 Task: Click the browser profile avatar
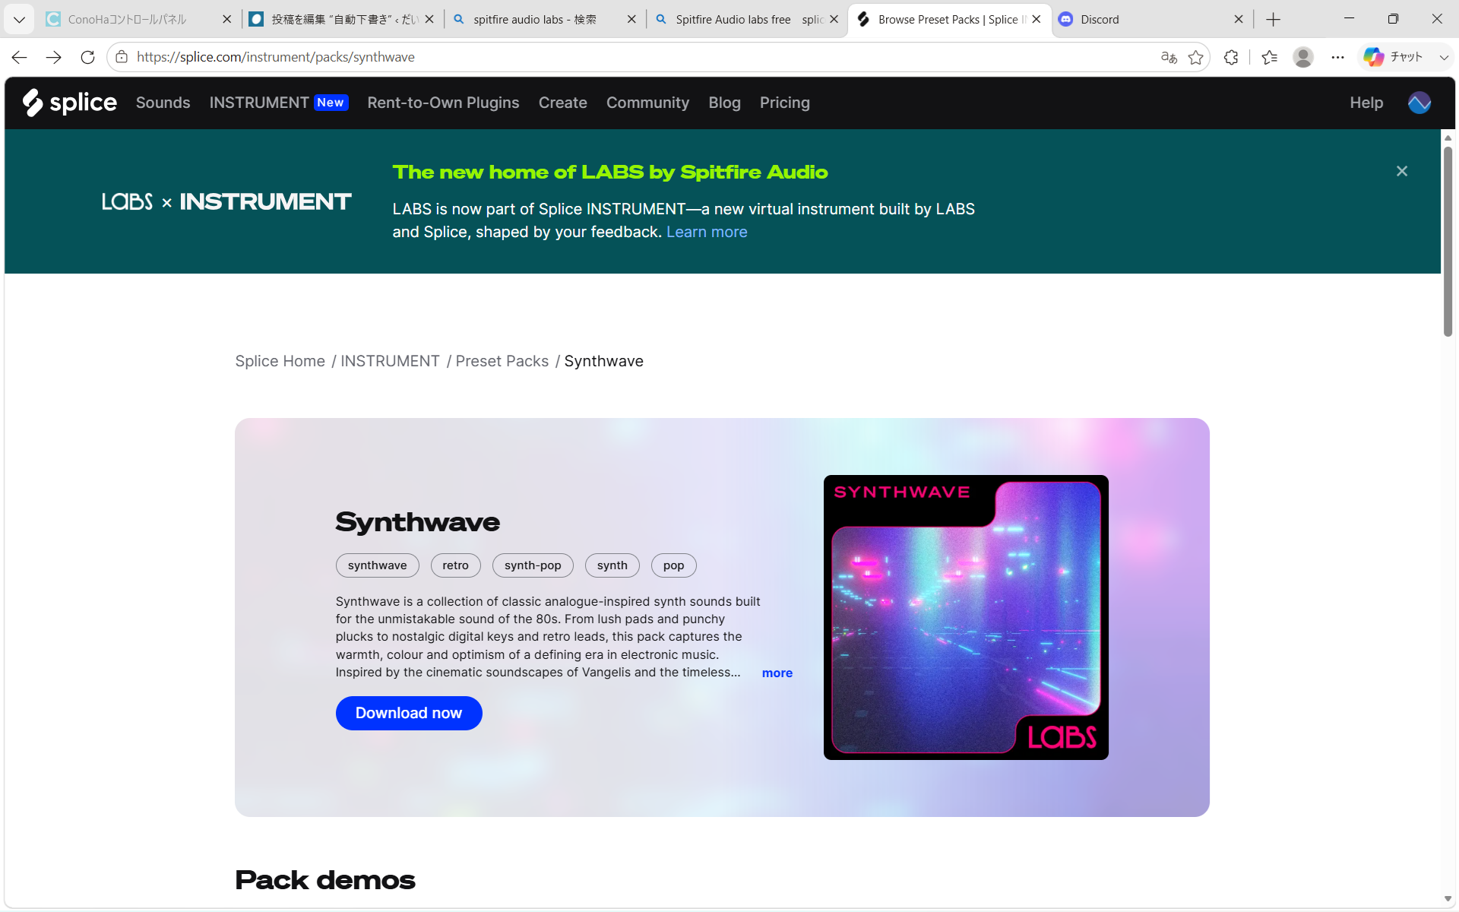(1303, 57)
